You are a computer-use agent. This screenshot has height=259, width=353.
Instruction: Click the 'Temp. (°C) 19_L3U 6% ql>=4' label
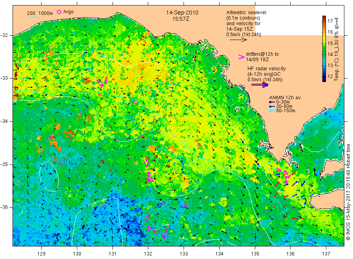click(337, 49)
